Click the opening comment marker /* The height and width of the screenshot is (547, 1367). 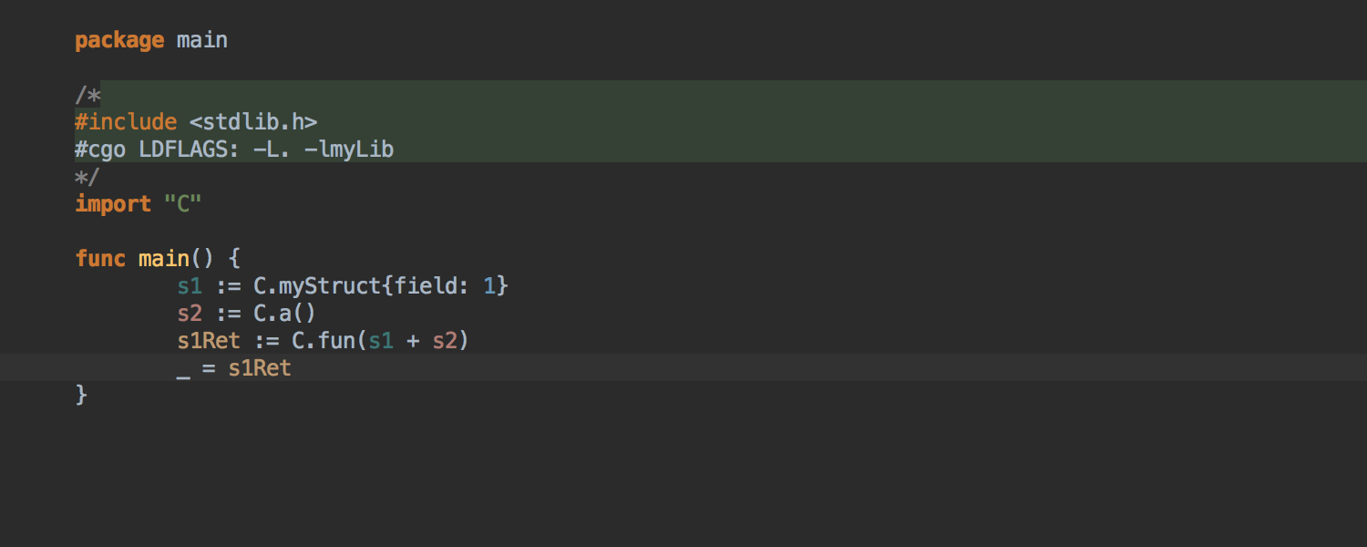[87, 95]
